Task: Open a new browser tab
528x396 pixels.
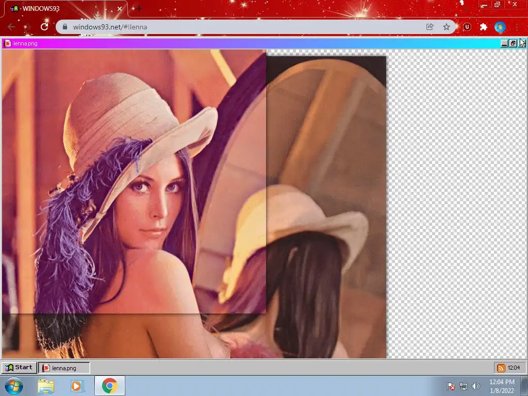Action: 139,9
